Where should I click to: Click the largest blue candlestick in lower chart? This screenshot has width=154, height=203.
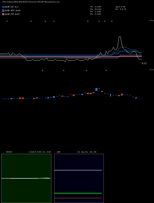pos(96,89)
